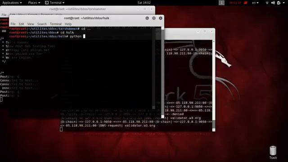Open Terminal menu in hulk terminal
Screen dimensions: 288x162
coord(56,24)
